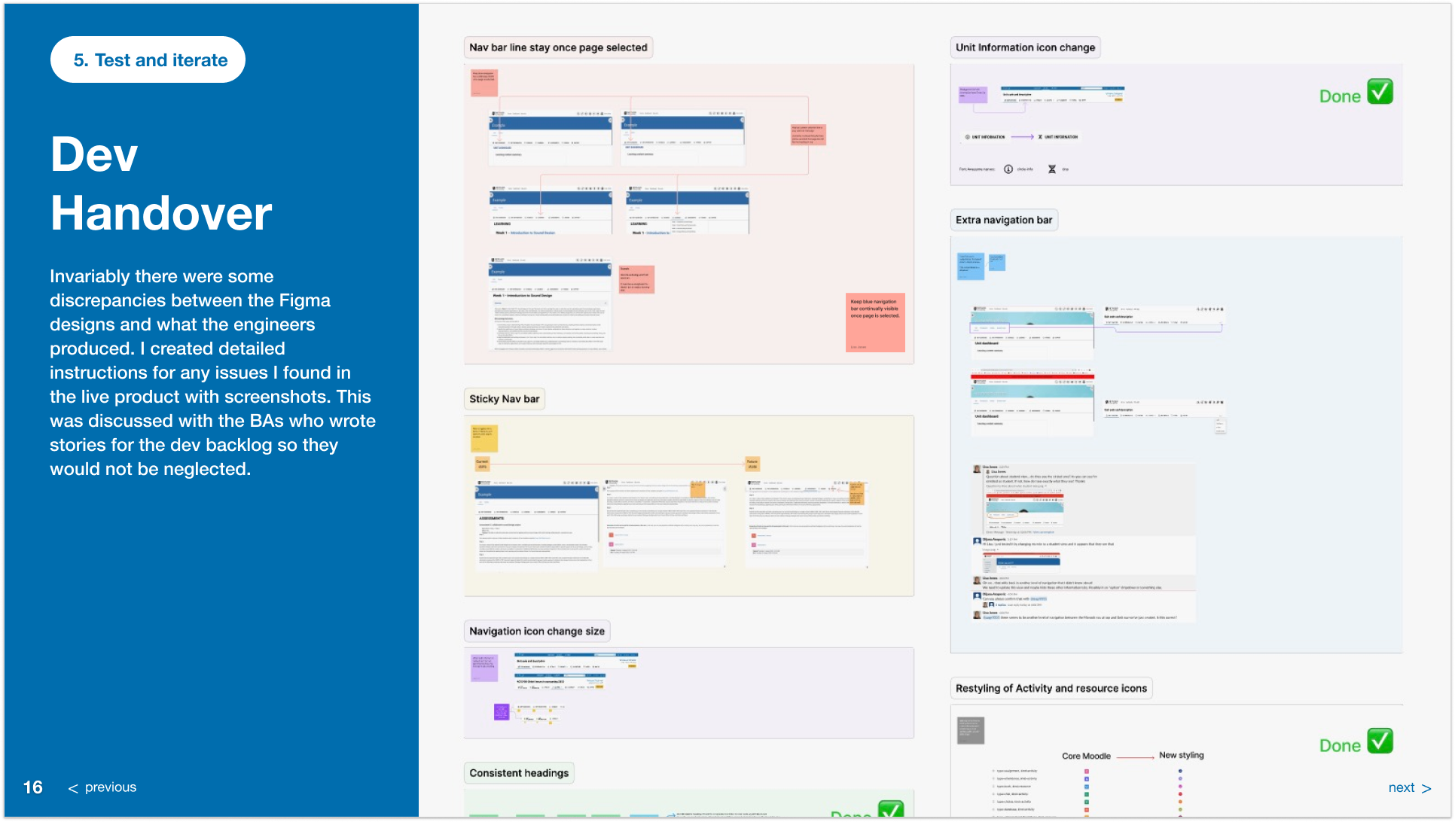Click checkmark beside Restyling icons Done

(1380, 741)
